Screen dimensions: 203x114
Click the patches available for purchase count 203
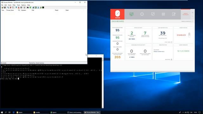tap(117, 57)
